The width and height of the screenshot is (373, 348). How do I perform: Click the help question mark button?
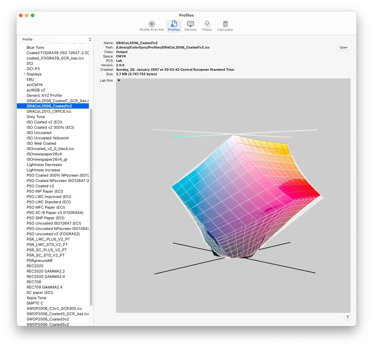coord(348,317)
